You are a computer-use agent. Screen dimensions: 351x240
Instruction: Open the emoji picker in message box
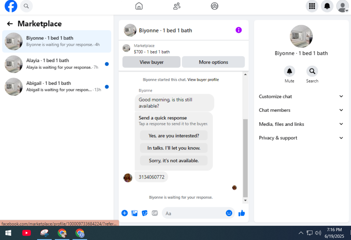229,213
